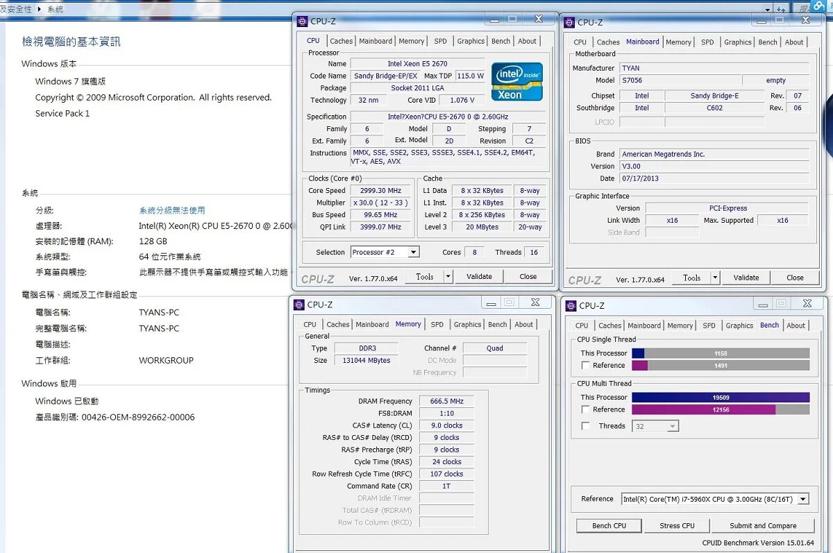This screenshot has width=833, height=553.
Task: Click This Processor single thread bar 1158
Action: pos(721,353)
